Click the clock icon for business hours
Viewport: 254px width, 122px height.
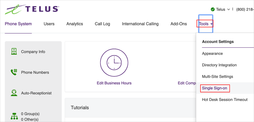[114, 63]
